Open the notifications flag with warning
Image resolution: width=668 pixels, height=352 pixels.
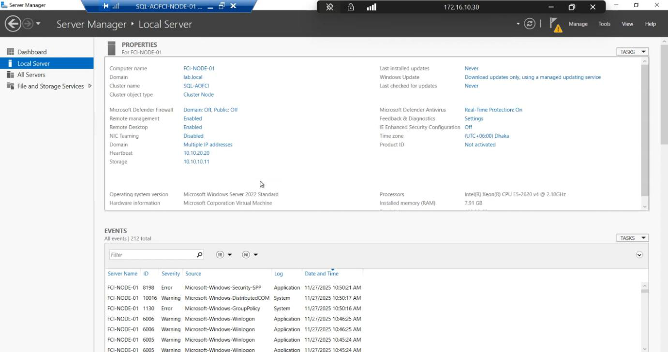555,25
